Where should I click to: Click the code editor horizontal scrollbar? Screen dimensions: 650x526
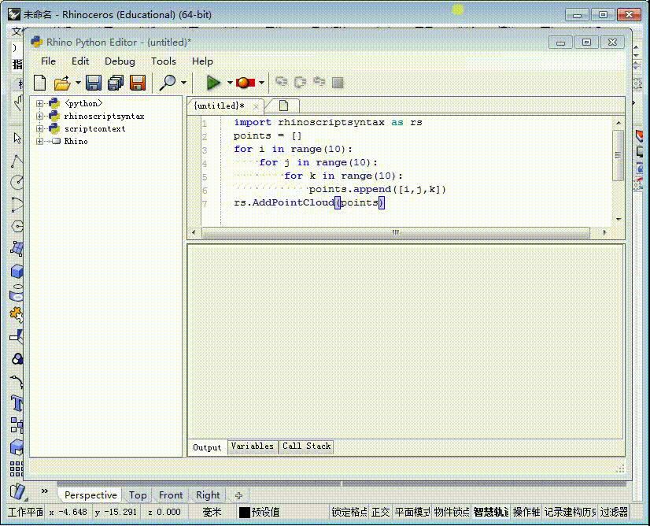(x=396, y=233)
